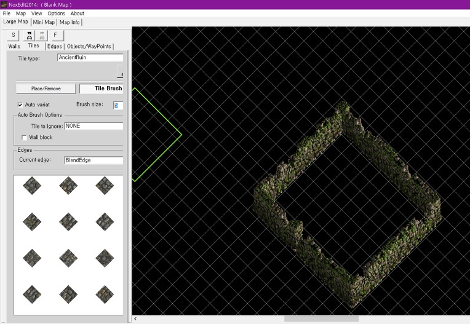Click the F toolbar button
Screen dimensions: 470x324
click(55, 35)
